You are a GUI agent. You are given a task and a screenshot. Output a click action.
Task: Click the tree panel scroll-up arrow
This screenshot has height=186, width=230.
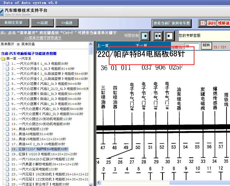(91, 44)
